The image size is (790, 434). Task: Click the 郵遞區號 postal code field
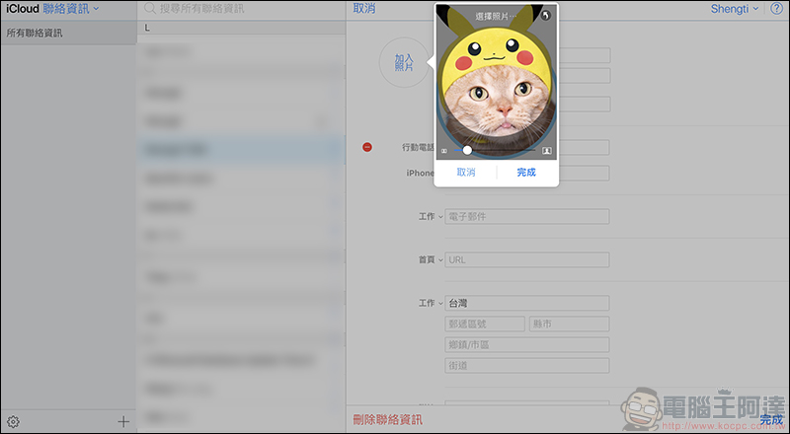(485, 324)
